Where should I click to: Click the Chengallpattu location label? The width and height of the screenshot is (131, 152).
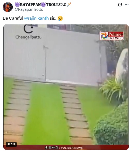[29, 37]
